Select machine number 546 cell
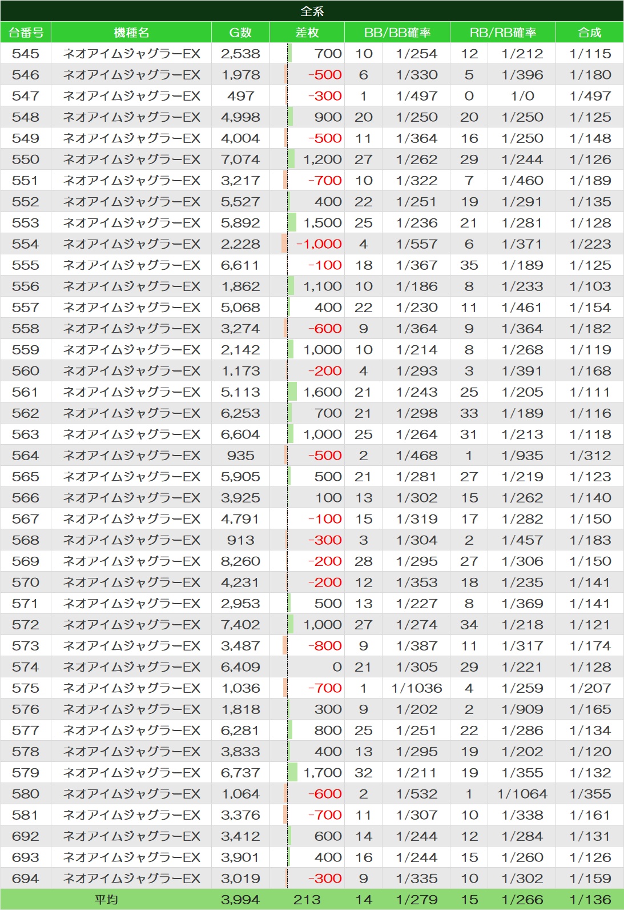 pyautogui.click(x=26, y=75)
